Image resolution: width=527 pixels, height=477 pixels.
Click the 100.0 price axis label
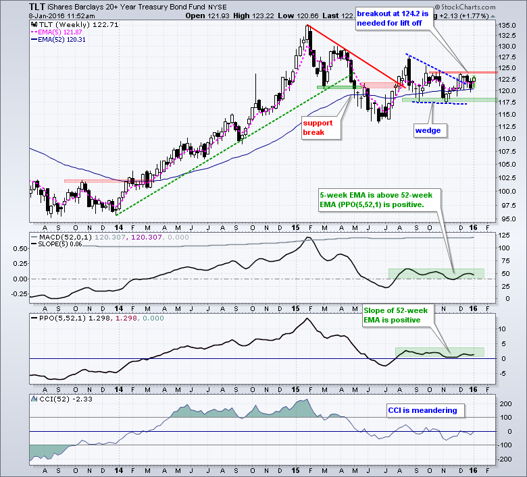(x=507, y=192)
